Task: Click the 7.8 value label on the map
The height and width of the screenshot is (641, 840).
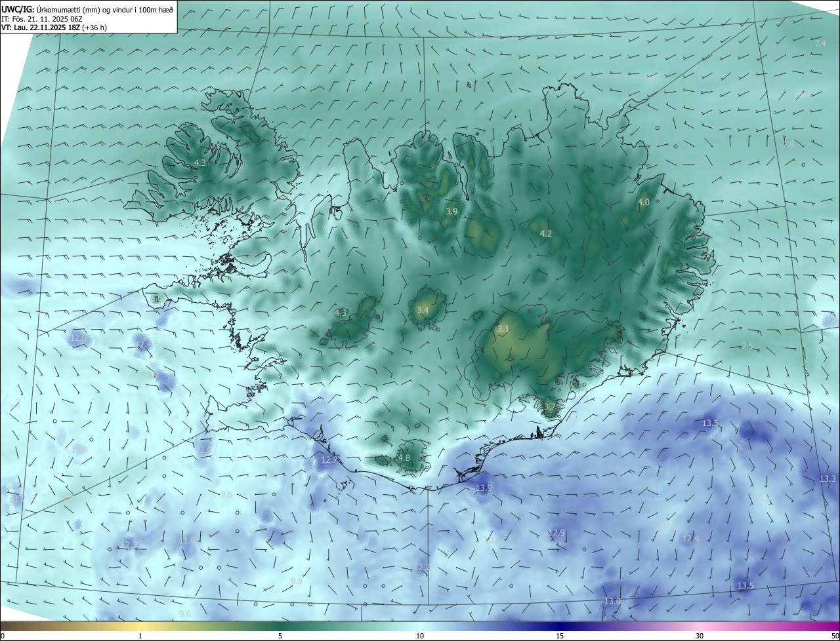Action: click(x=789, y=145)
